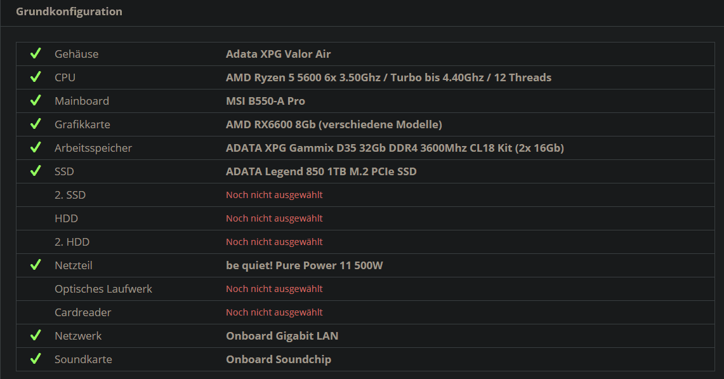This screenshot has width=724, height=379.
Task: Click the green checkmark beside Gehäuse
Action: [36, 54]
